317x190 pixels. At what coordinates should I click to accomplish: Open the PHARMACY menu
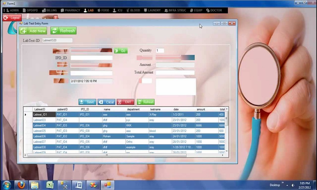[70, 10]
